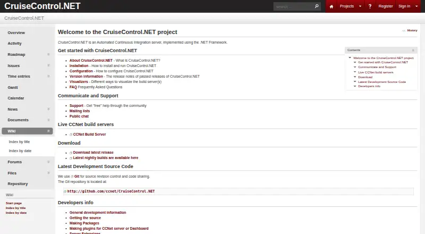Image resolution: width=425 pixels, height=234 pixels.
Task: Open the General development information link
Action: (98, 213)
